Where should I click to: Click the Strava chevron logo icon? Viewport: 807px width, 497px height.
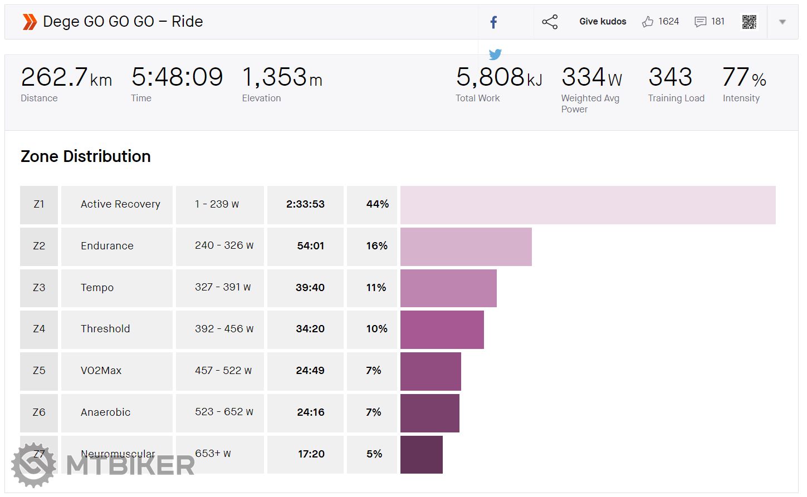coord(30,22)
